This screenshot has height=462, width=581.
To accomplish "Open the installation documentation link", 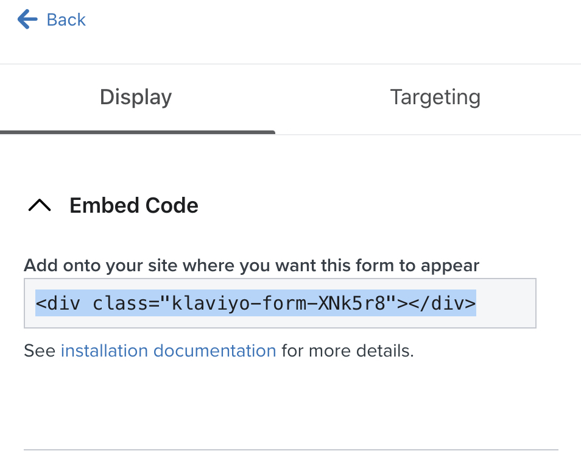I will pyautogui.click(x=168, y=350).
